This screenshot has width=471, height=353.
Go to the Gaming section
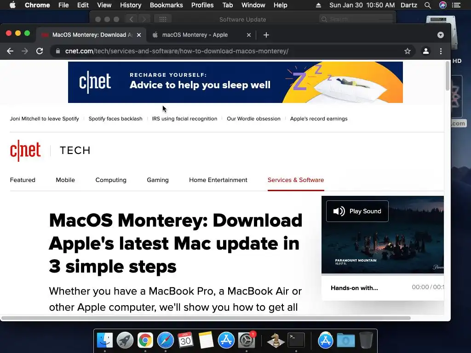click(x=158, y=180)
